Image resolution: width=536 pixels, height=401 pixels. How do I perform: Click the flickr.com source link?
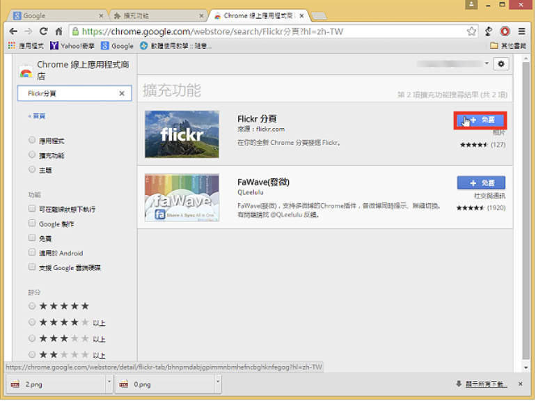coord(270,129)
